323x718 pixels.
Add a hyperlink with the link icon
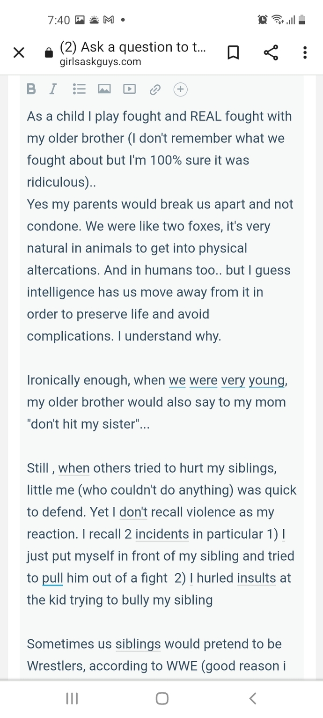pos(155,89)
